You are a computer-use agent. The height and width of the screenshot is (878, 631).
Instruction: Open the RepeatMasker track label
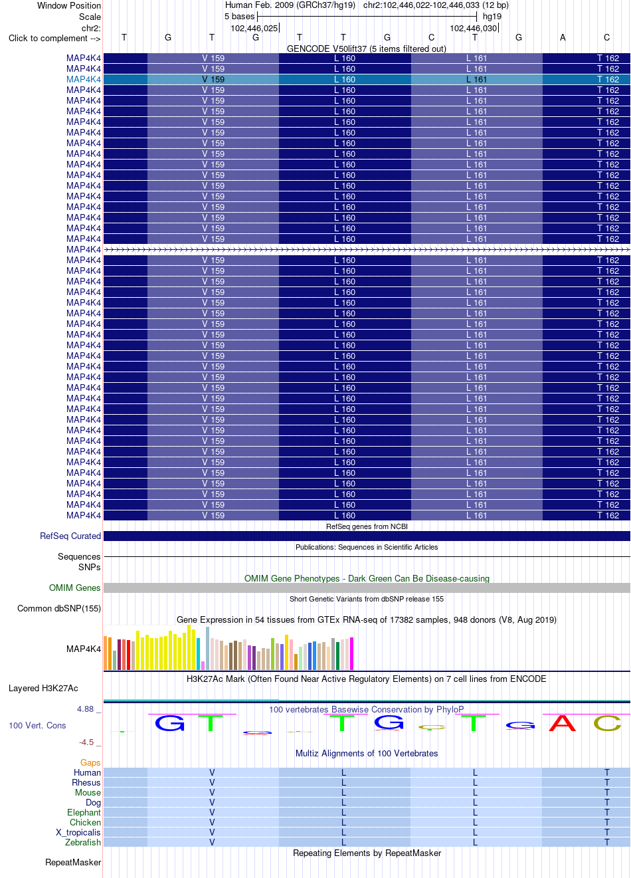[x=73, y=862]
